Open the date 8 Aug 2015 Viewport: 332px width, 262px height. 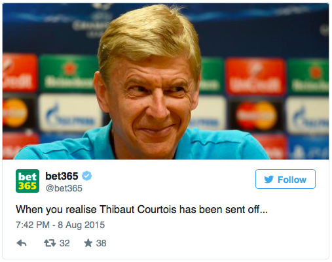[81, 225]
